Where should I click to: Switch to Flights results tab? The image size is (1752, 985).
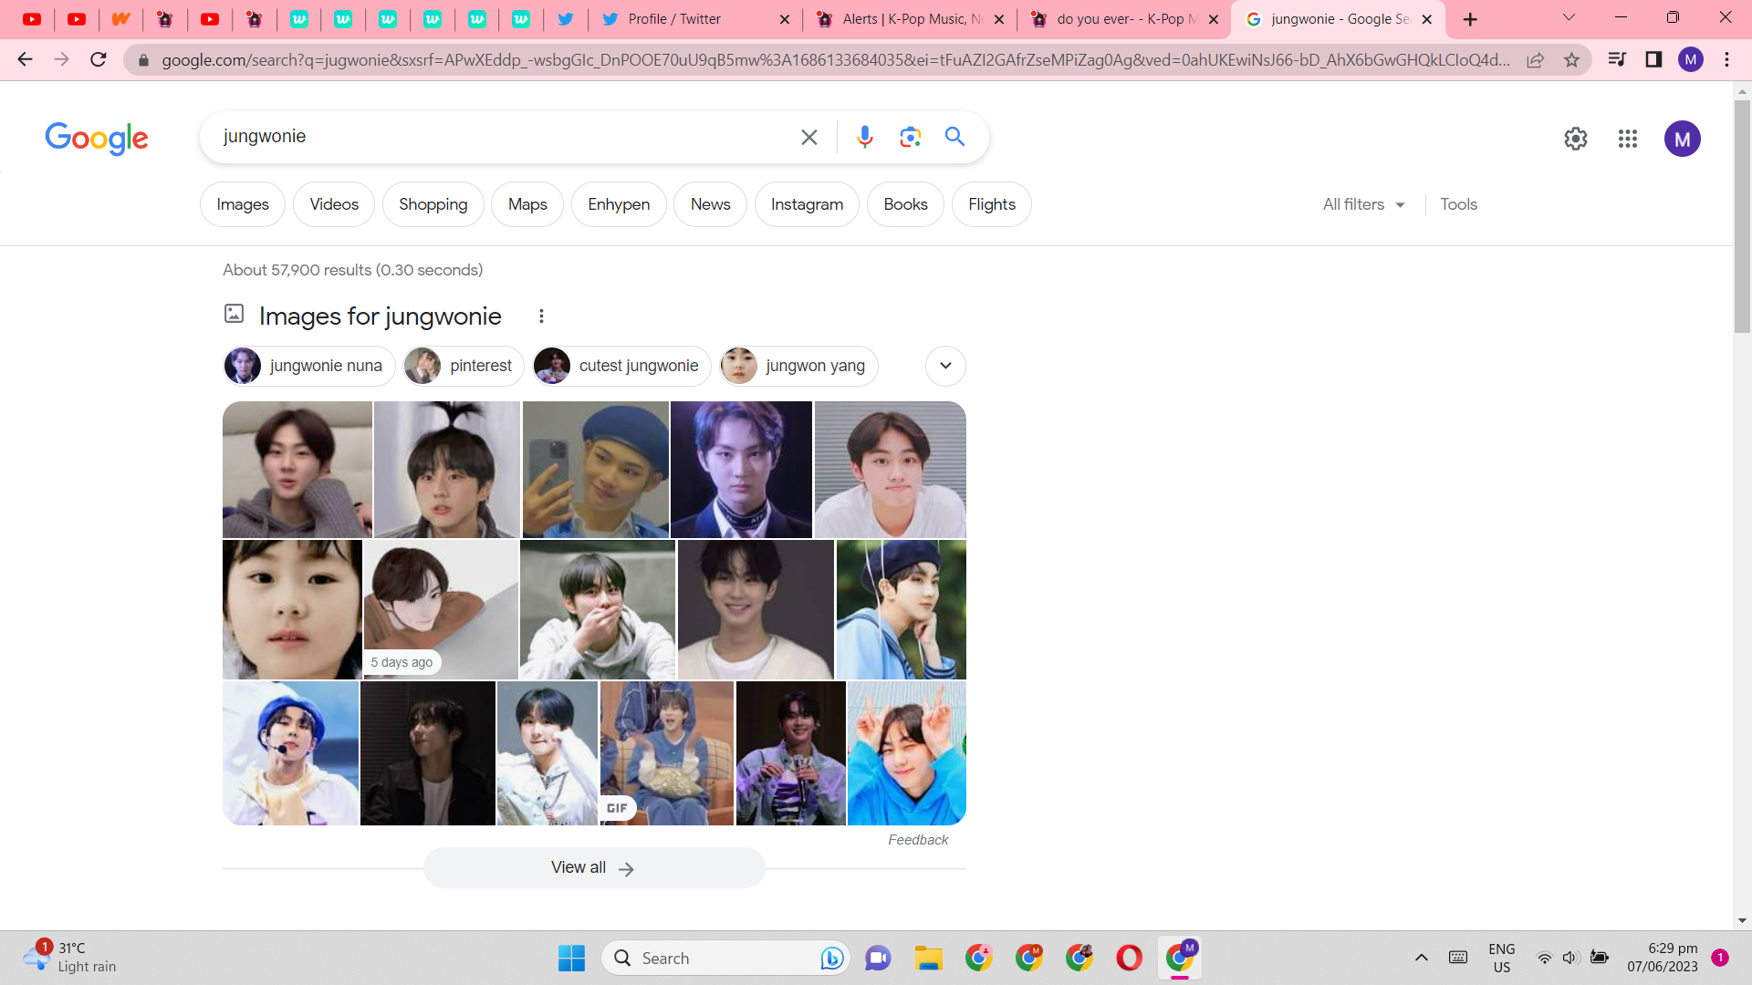click(x=992, y=204)
